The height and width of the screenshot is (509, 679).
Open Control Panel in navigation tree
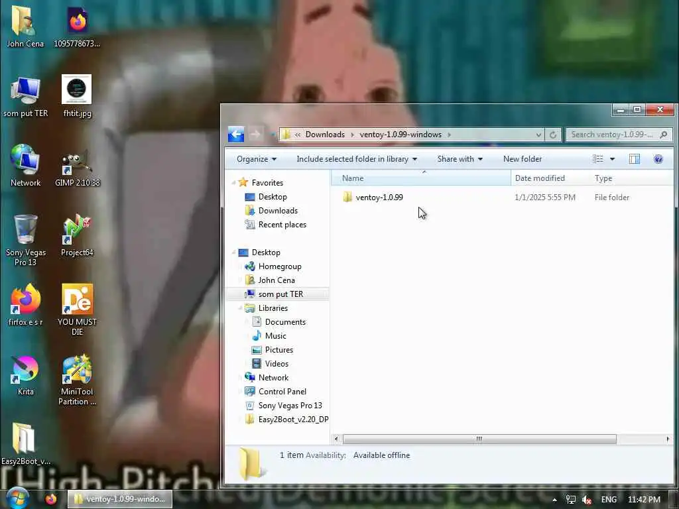click(282, 391)
